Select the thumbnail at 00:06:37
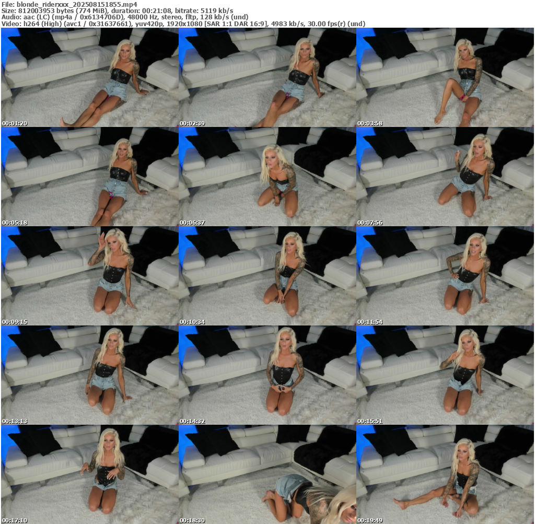This screenshot has height=524, width=535. (267, 177)
